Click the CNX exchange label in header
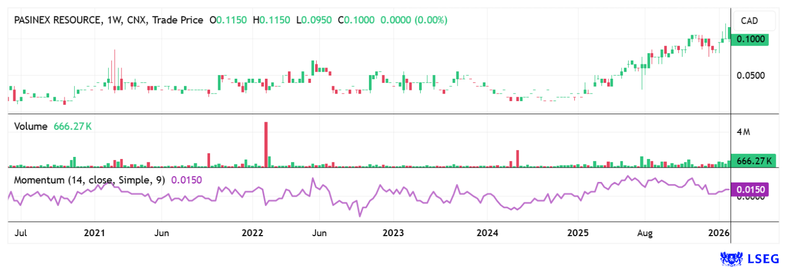Viewport: 787px width, 267px height. (136, 20)
